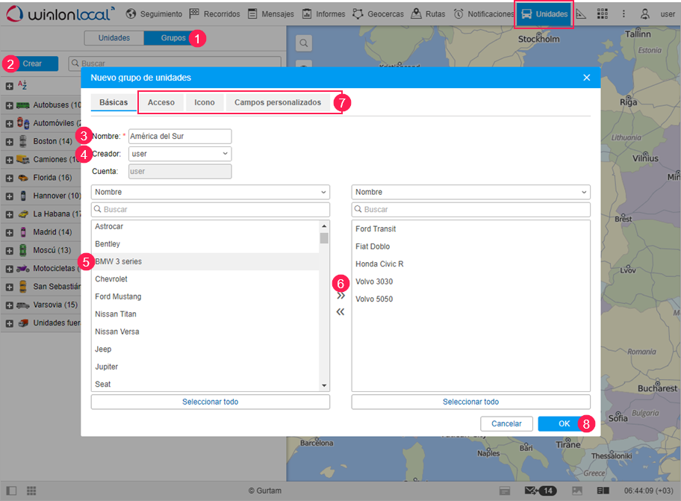The width and height of the screenshot is (681, 501).
Task: Click the map search magnifier button
Action: [x=304, y=44]
